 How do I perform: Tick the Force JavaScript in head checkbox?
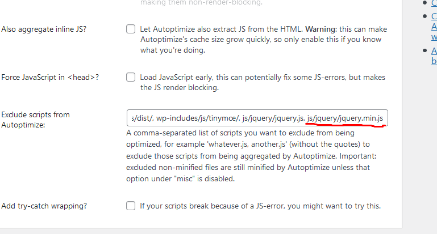(x=131, y=77)
